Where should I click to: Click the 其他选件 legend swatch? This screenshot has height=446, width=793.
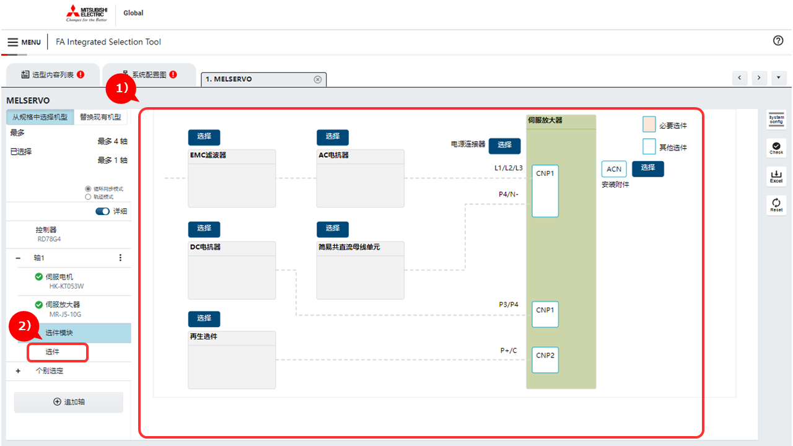point(649,146)
